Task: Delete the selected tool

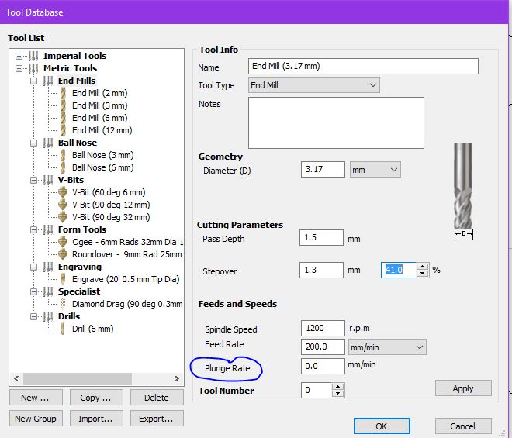Action: (x=157, y=398)
